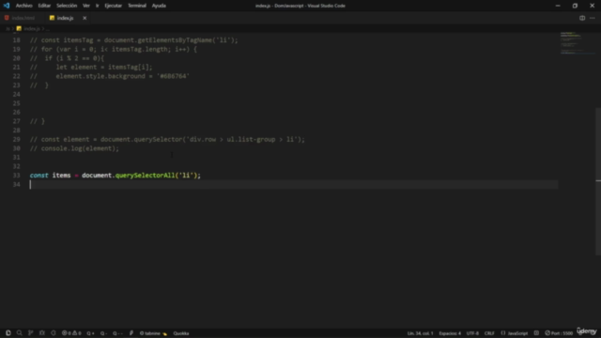This screenshot has width=601, height=338.
Task: Click line number 29 in gutter
Action: 17,140
